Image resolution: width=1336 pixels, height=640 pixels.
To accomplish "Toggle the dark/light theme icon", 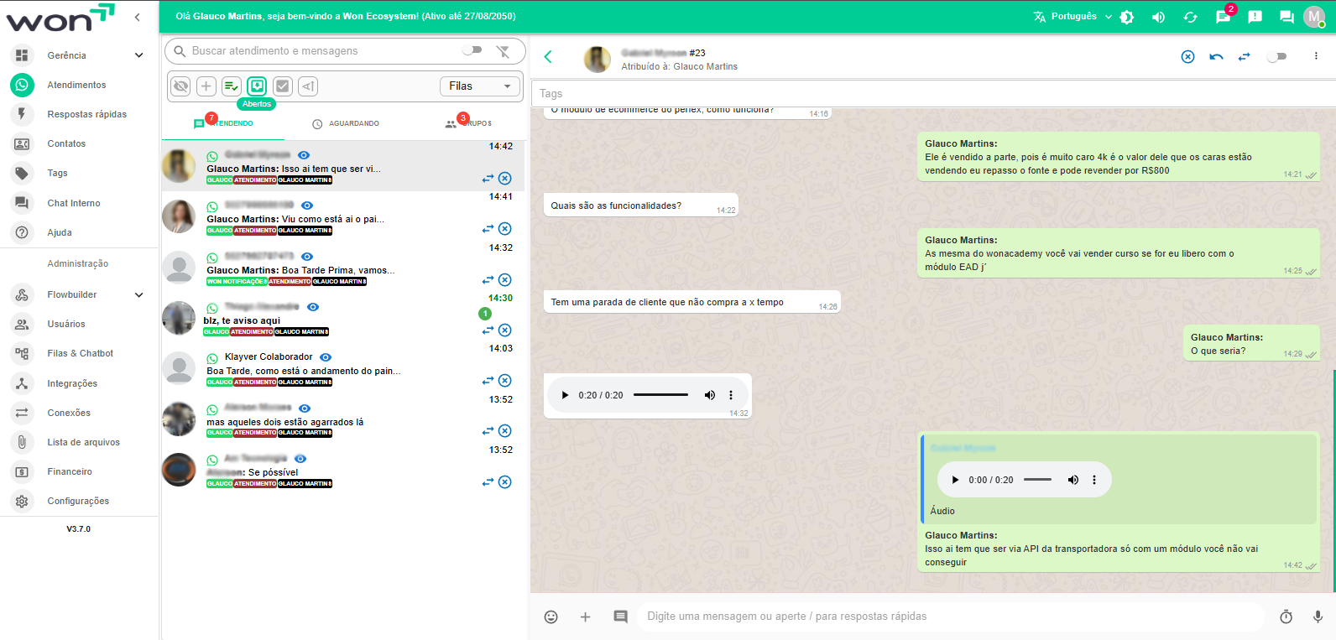I will click(1127, 17).
